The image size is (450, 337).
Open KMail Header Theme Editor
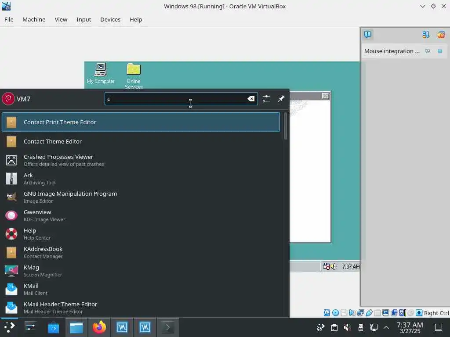coord(141,308)
